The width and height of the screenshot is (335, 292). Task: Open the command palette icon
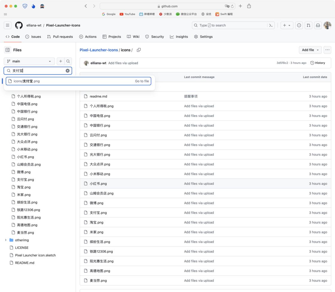271,25
